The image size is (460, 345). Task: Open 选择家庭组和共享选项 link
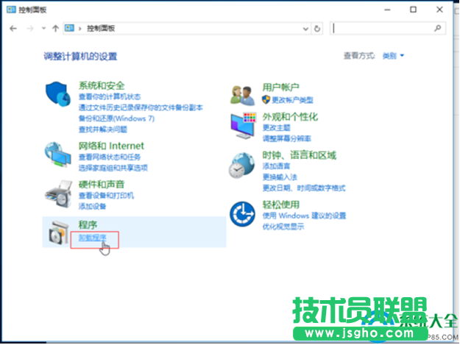click(113, 168)
